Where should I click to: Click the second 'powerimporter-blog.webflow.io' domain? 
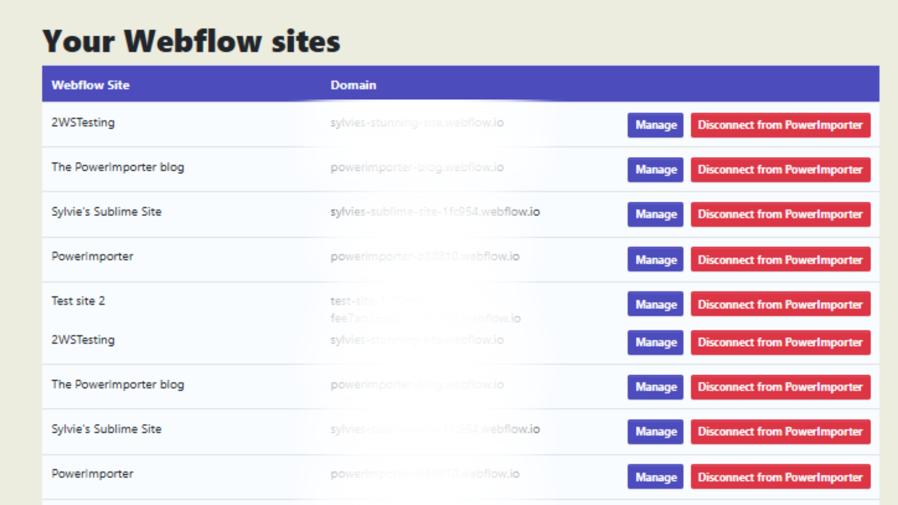[417, 385]
